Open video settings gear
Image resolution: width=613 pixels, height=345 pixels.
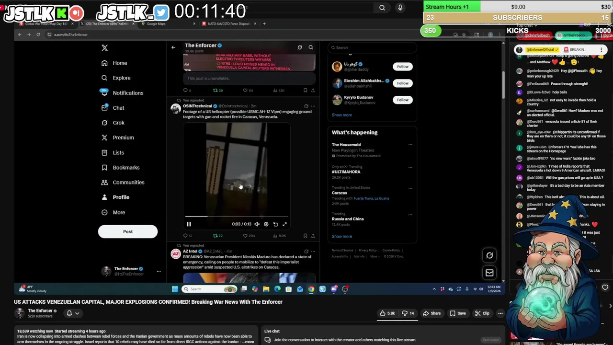point(266,224)
